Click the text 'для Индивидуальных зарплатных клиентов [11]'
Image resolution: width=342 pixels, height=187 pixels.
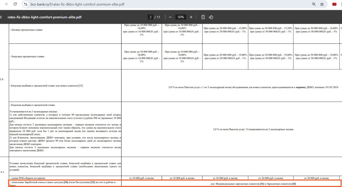click(x=237, y=184)
